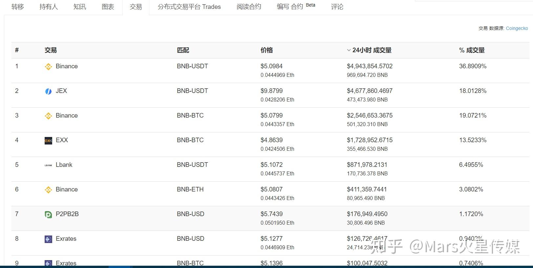
Task: Click the Binance logo in BNB-ETH row
Action: tap(48, 190)
